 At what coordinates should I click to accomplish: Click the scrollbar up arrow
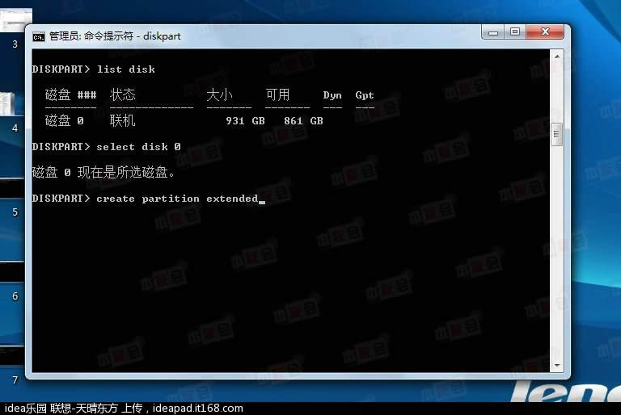556,57
